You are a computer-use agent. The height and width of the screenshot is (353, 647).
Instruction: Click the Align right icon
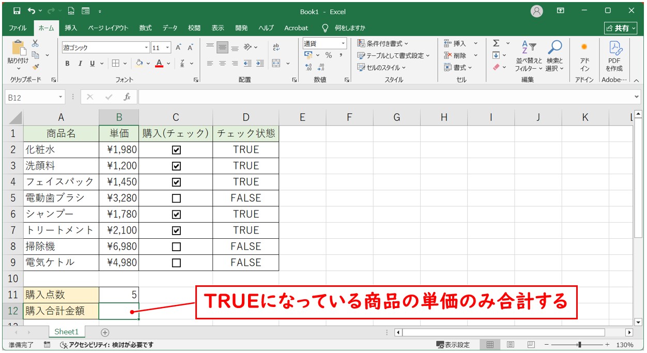click(x=235, y=64)
